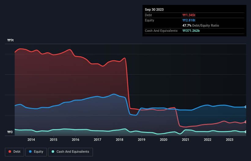This screenshot has height=161, width=251.
Task: Click the red Debt endpoint marker
Action: [x=246, y=122]
